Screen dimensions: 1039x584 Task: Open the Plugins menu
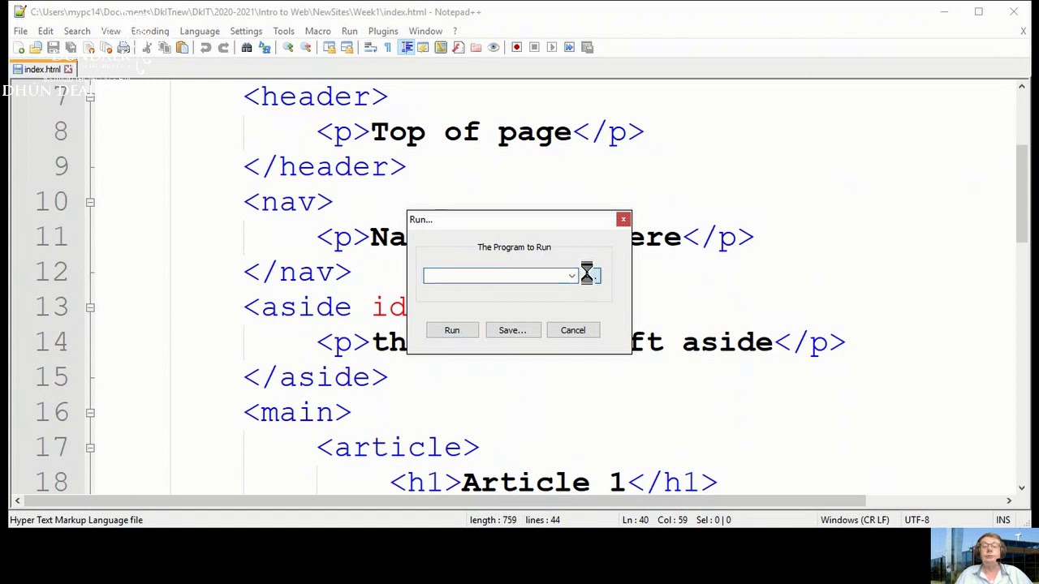(383, 31)
